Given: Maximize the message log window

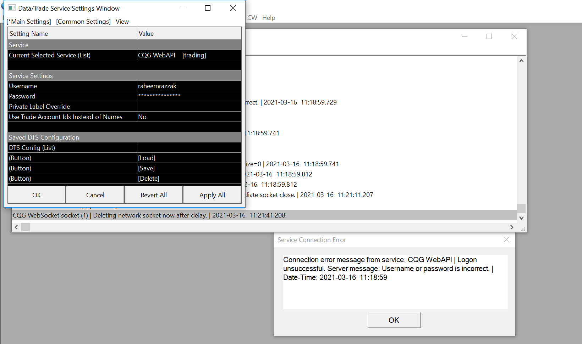Looking at the screenshot, I should (x=489, y=36).
